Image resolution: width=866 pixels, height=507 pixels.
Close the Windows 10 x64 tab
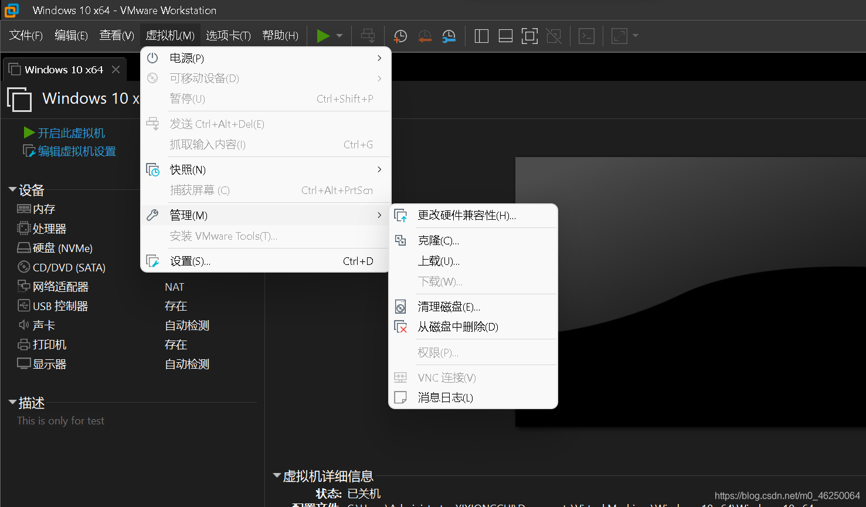(x=116, y=70)
